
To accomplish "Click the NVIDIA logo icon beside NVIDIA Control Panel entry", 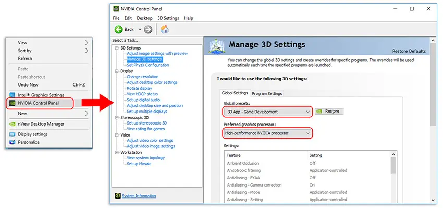I will (12, 103).
